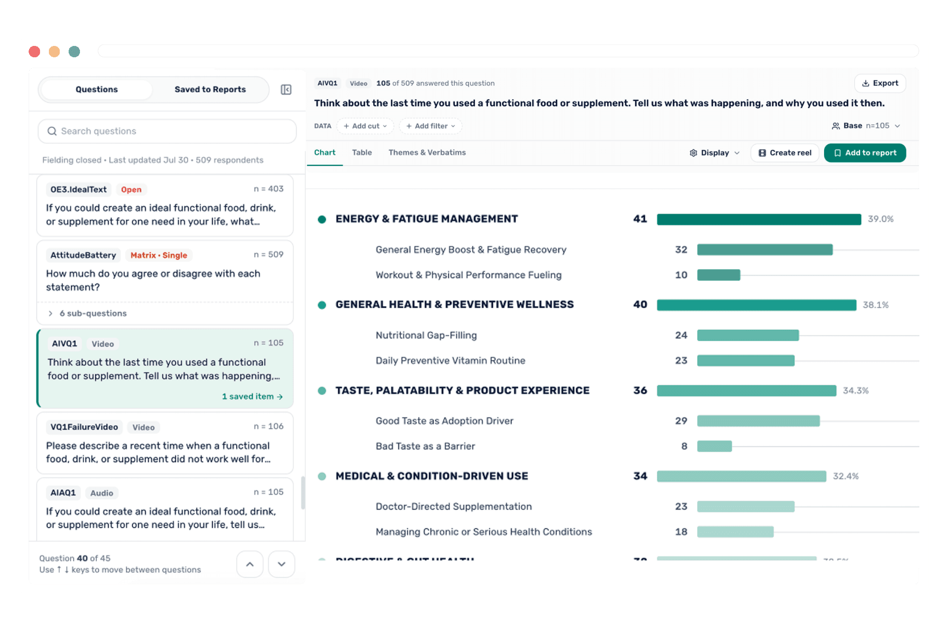Image resolution: width=948 pixels, height=632 pixels.
Task: Collapse the questions sidebar panel icon
Action: [x=286, y=89]
